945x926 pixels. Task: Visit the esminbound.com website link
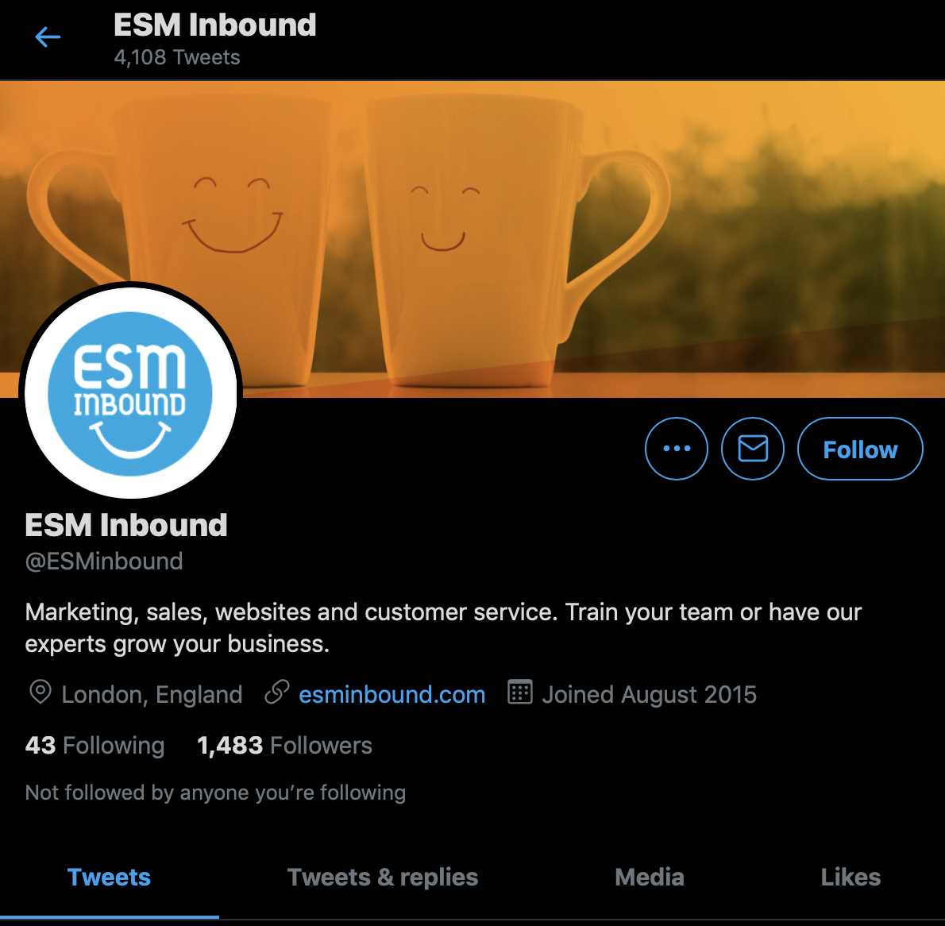(391, 694)
